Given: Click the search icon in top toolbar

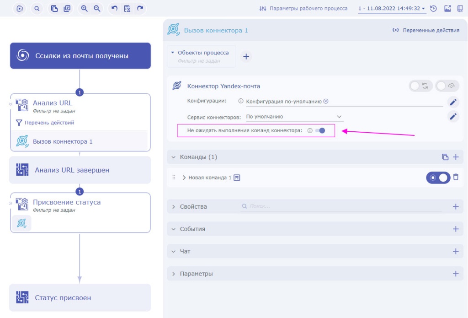Looking at the screenshot, I should (37, 8).
